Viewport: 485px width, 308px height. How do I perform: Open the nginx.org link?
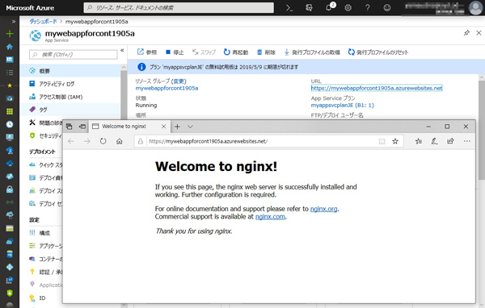click(323, 209)
